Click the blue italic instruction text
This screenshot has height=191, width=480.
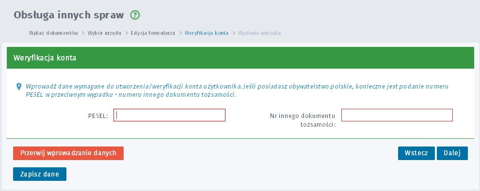click(237, 90)
